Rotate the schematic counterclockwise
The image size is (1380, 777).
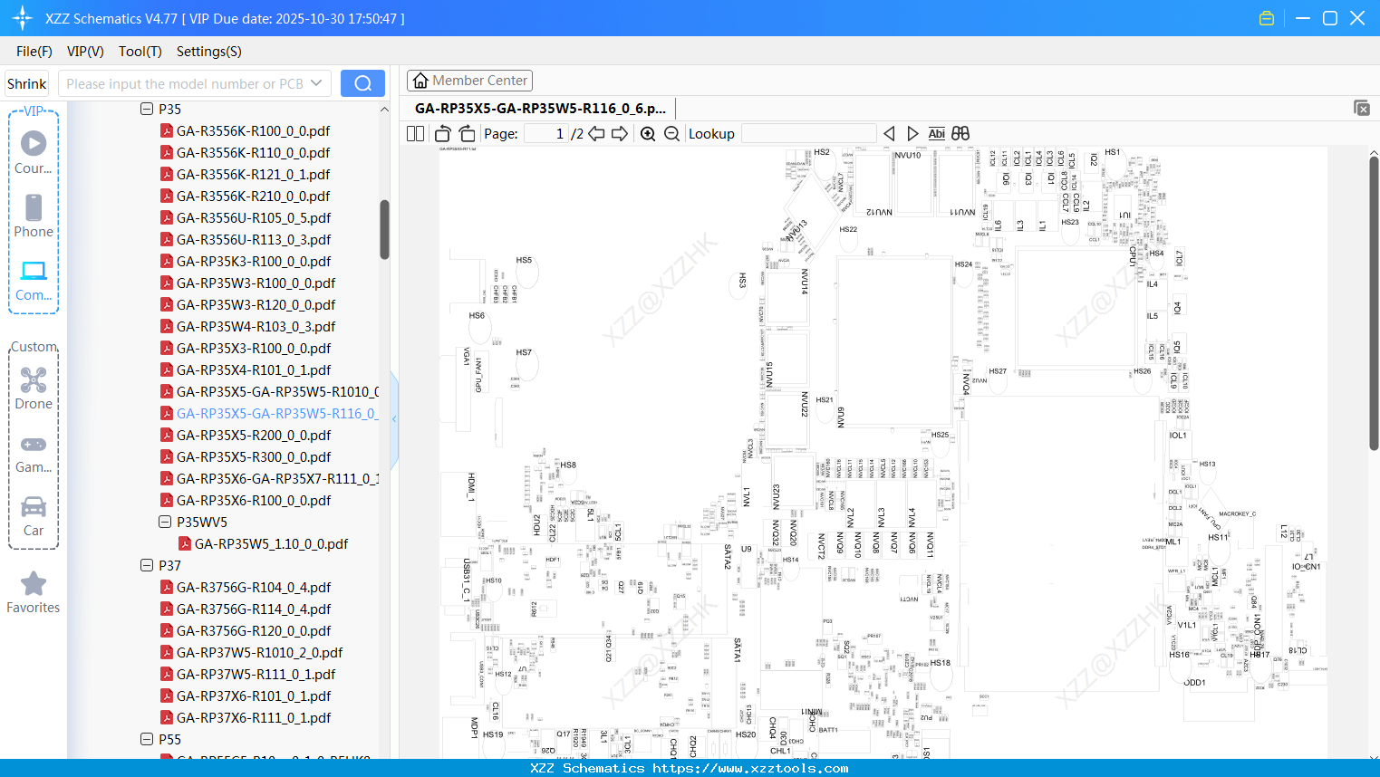pos(443,134)
